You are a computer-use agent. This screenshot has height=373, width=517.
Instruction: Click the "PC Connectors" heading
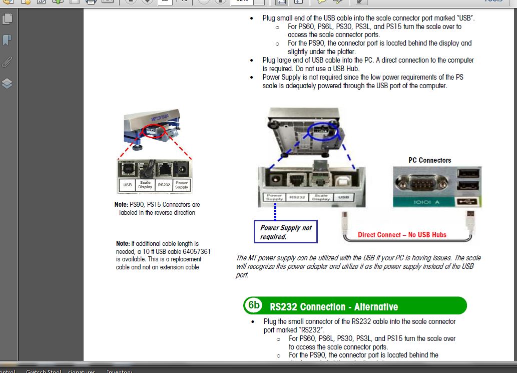click(429, 160)
